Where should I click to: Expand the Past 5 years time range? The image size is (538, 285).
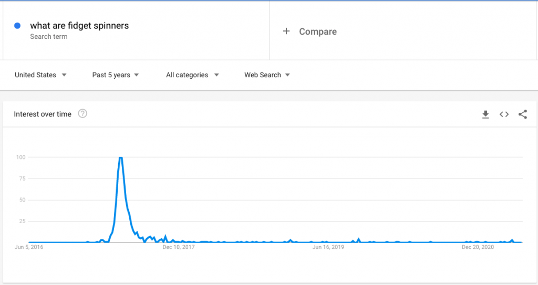(x=116, y=75)
